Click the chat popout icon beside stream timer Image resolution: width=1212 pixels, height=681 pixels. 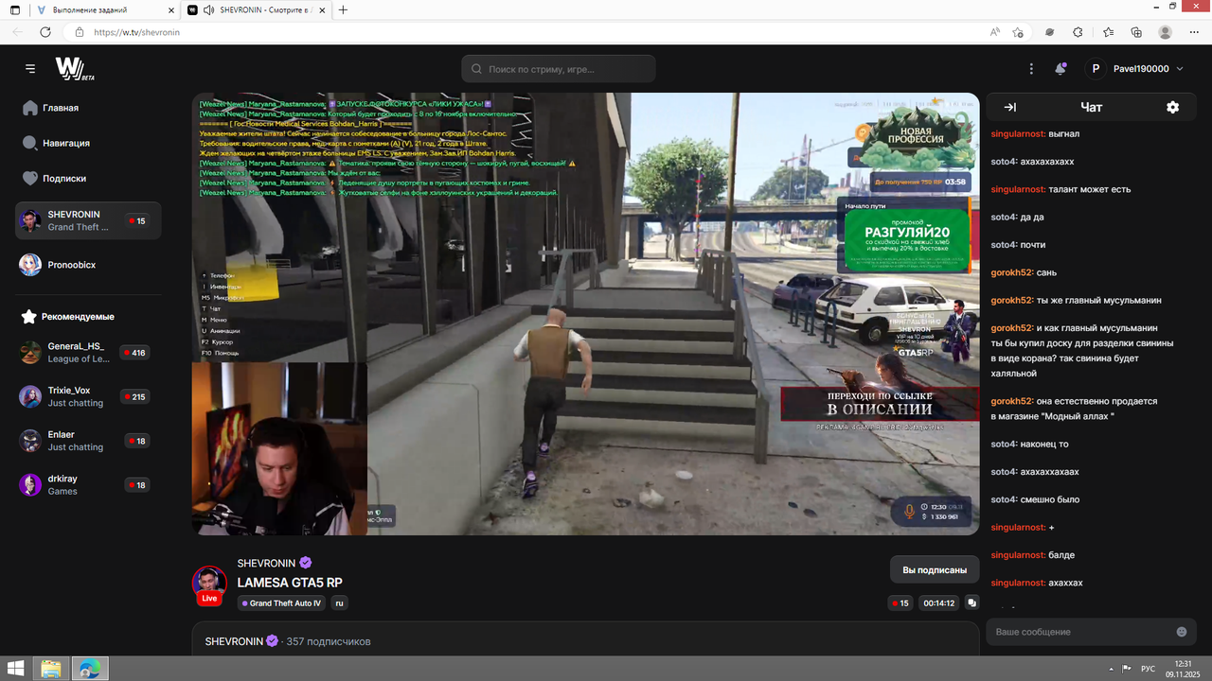pyautogui.click(x=972, y=602)
